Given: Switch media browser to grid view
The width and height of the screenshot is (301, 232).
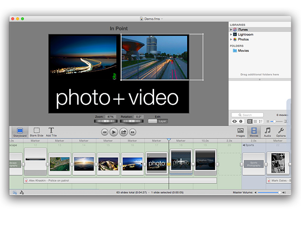Looking at the screenshot, I should tap(249, 121).
